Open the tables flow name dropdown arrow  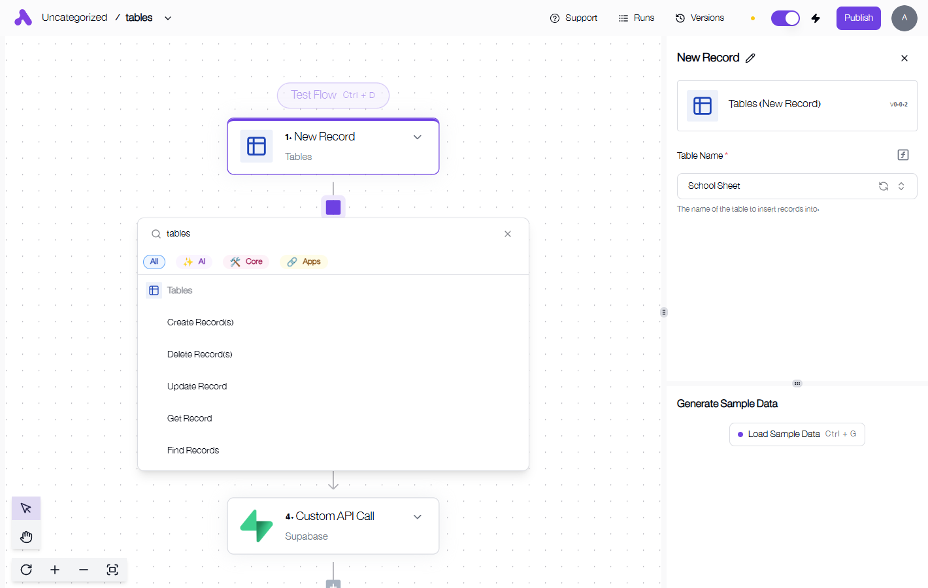pyautogui.click(x=168, y=18)
